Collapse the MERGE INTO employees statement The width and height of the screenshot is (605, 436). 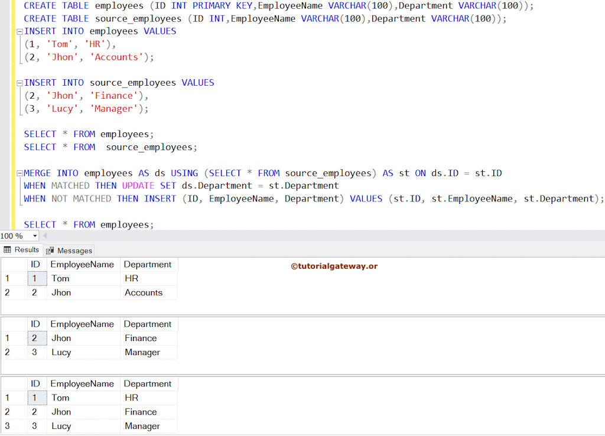pyautogui.click(x=19, y=173)
